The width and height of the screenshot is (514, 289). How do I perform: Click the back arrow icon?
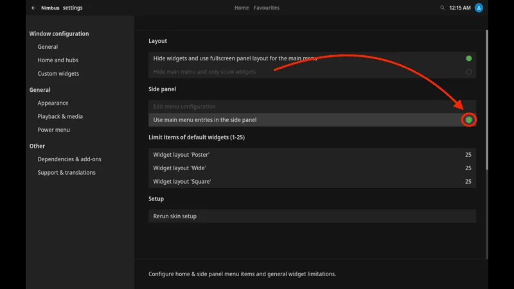pyautogui.click(x=33, y=8)
